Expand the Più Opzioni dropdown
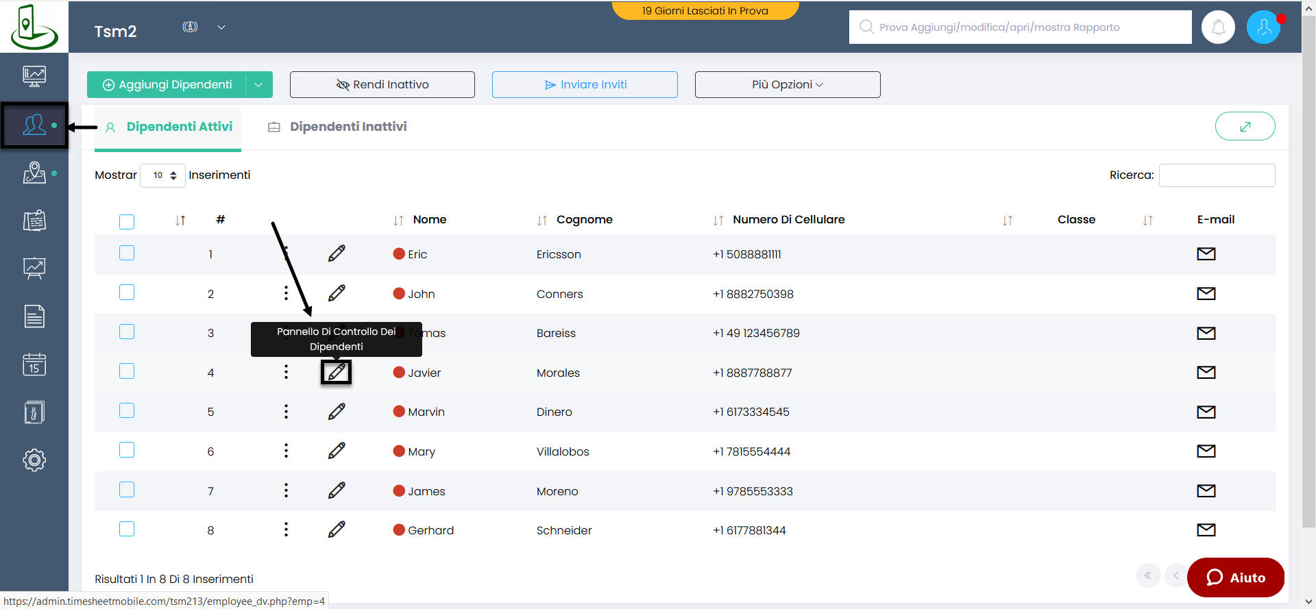 pyautogui.click(x=787, y=85)
